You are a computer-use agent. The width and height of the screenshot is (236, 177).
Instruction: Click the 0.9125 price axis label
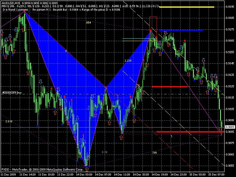click(x=230, y=86)
